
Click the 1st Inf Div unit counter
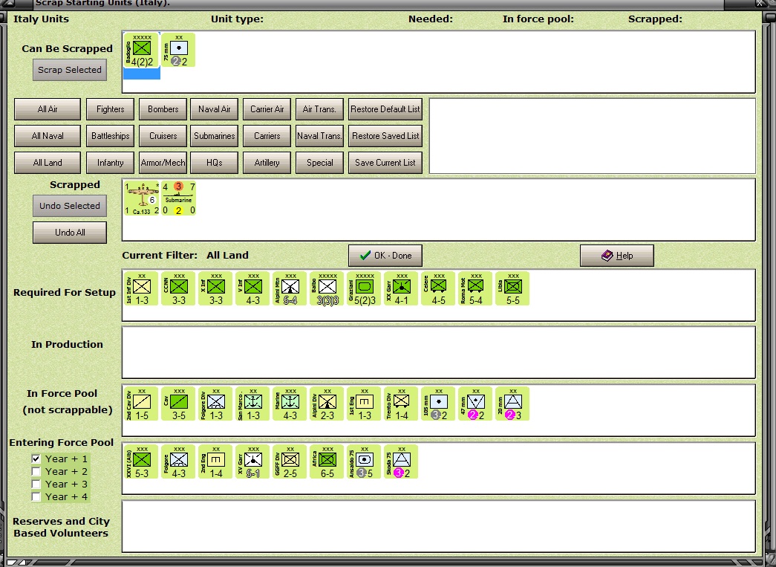tap(142, 288)
